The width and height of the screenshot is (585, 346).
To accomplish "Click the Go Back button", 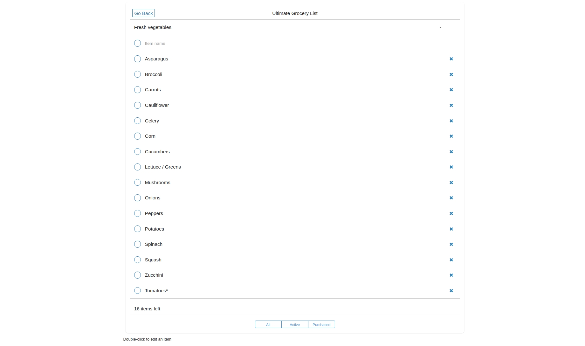I will (x=143, y=13).
